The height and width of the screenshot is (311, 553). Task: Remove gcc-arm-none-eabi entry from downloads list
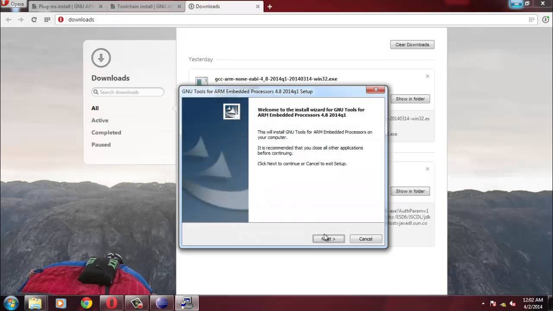click(427, 76)
